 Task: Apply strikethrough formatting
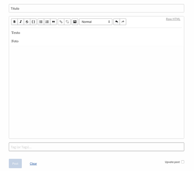pyautogui.click(x=27, y=22)
